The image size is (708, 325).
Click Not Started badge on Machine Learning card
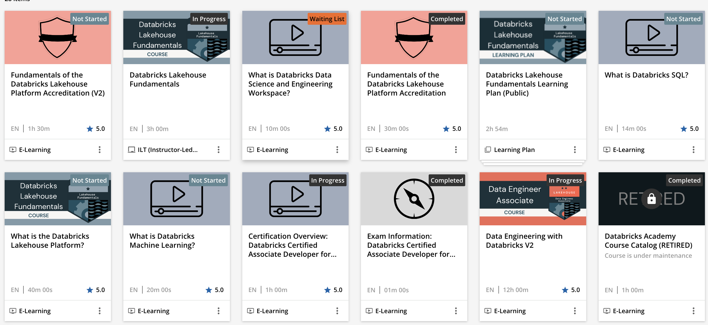point(208,180)
